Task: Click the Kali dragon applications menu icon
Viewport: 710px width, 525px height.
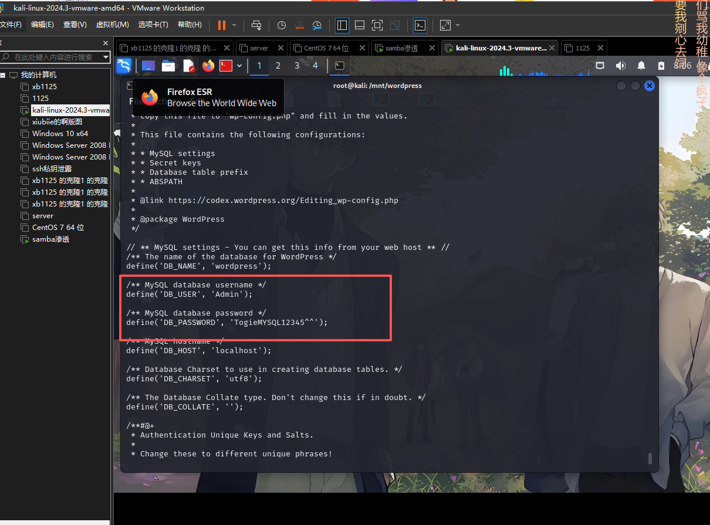Action: [123, 66]
